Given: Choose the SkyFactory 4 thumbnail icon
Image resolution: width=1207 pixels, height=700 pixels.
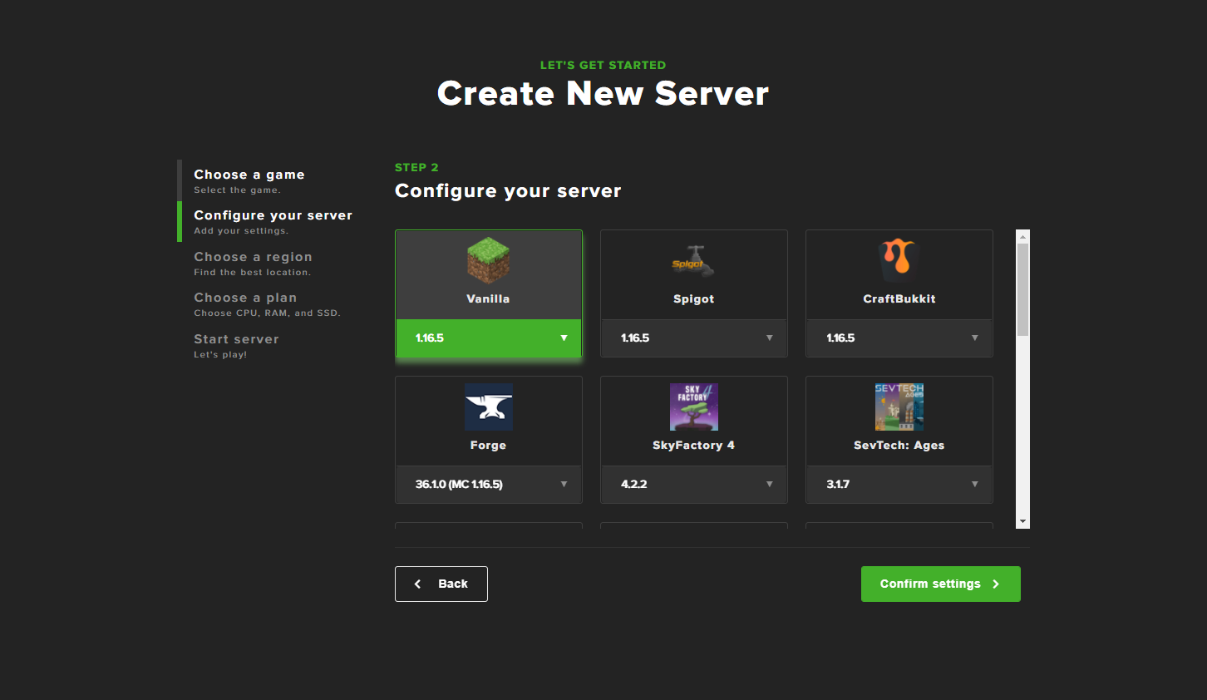Looking at the screenshot, I should (694, 407).
